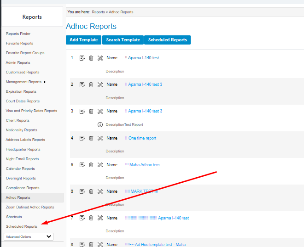Screen dimensions: 304x247
Task: Click the edit icon for report row 1
Action: (x=82, y=58)
